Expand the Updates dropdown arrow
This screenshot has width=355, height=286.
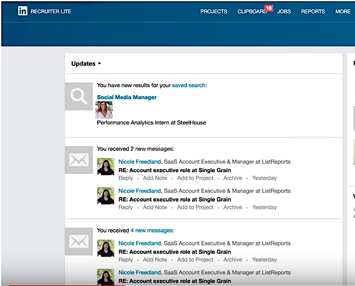tap(99, 64)
